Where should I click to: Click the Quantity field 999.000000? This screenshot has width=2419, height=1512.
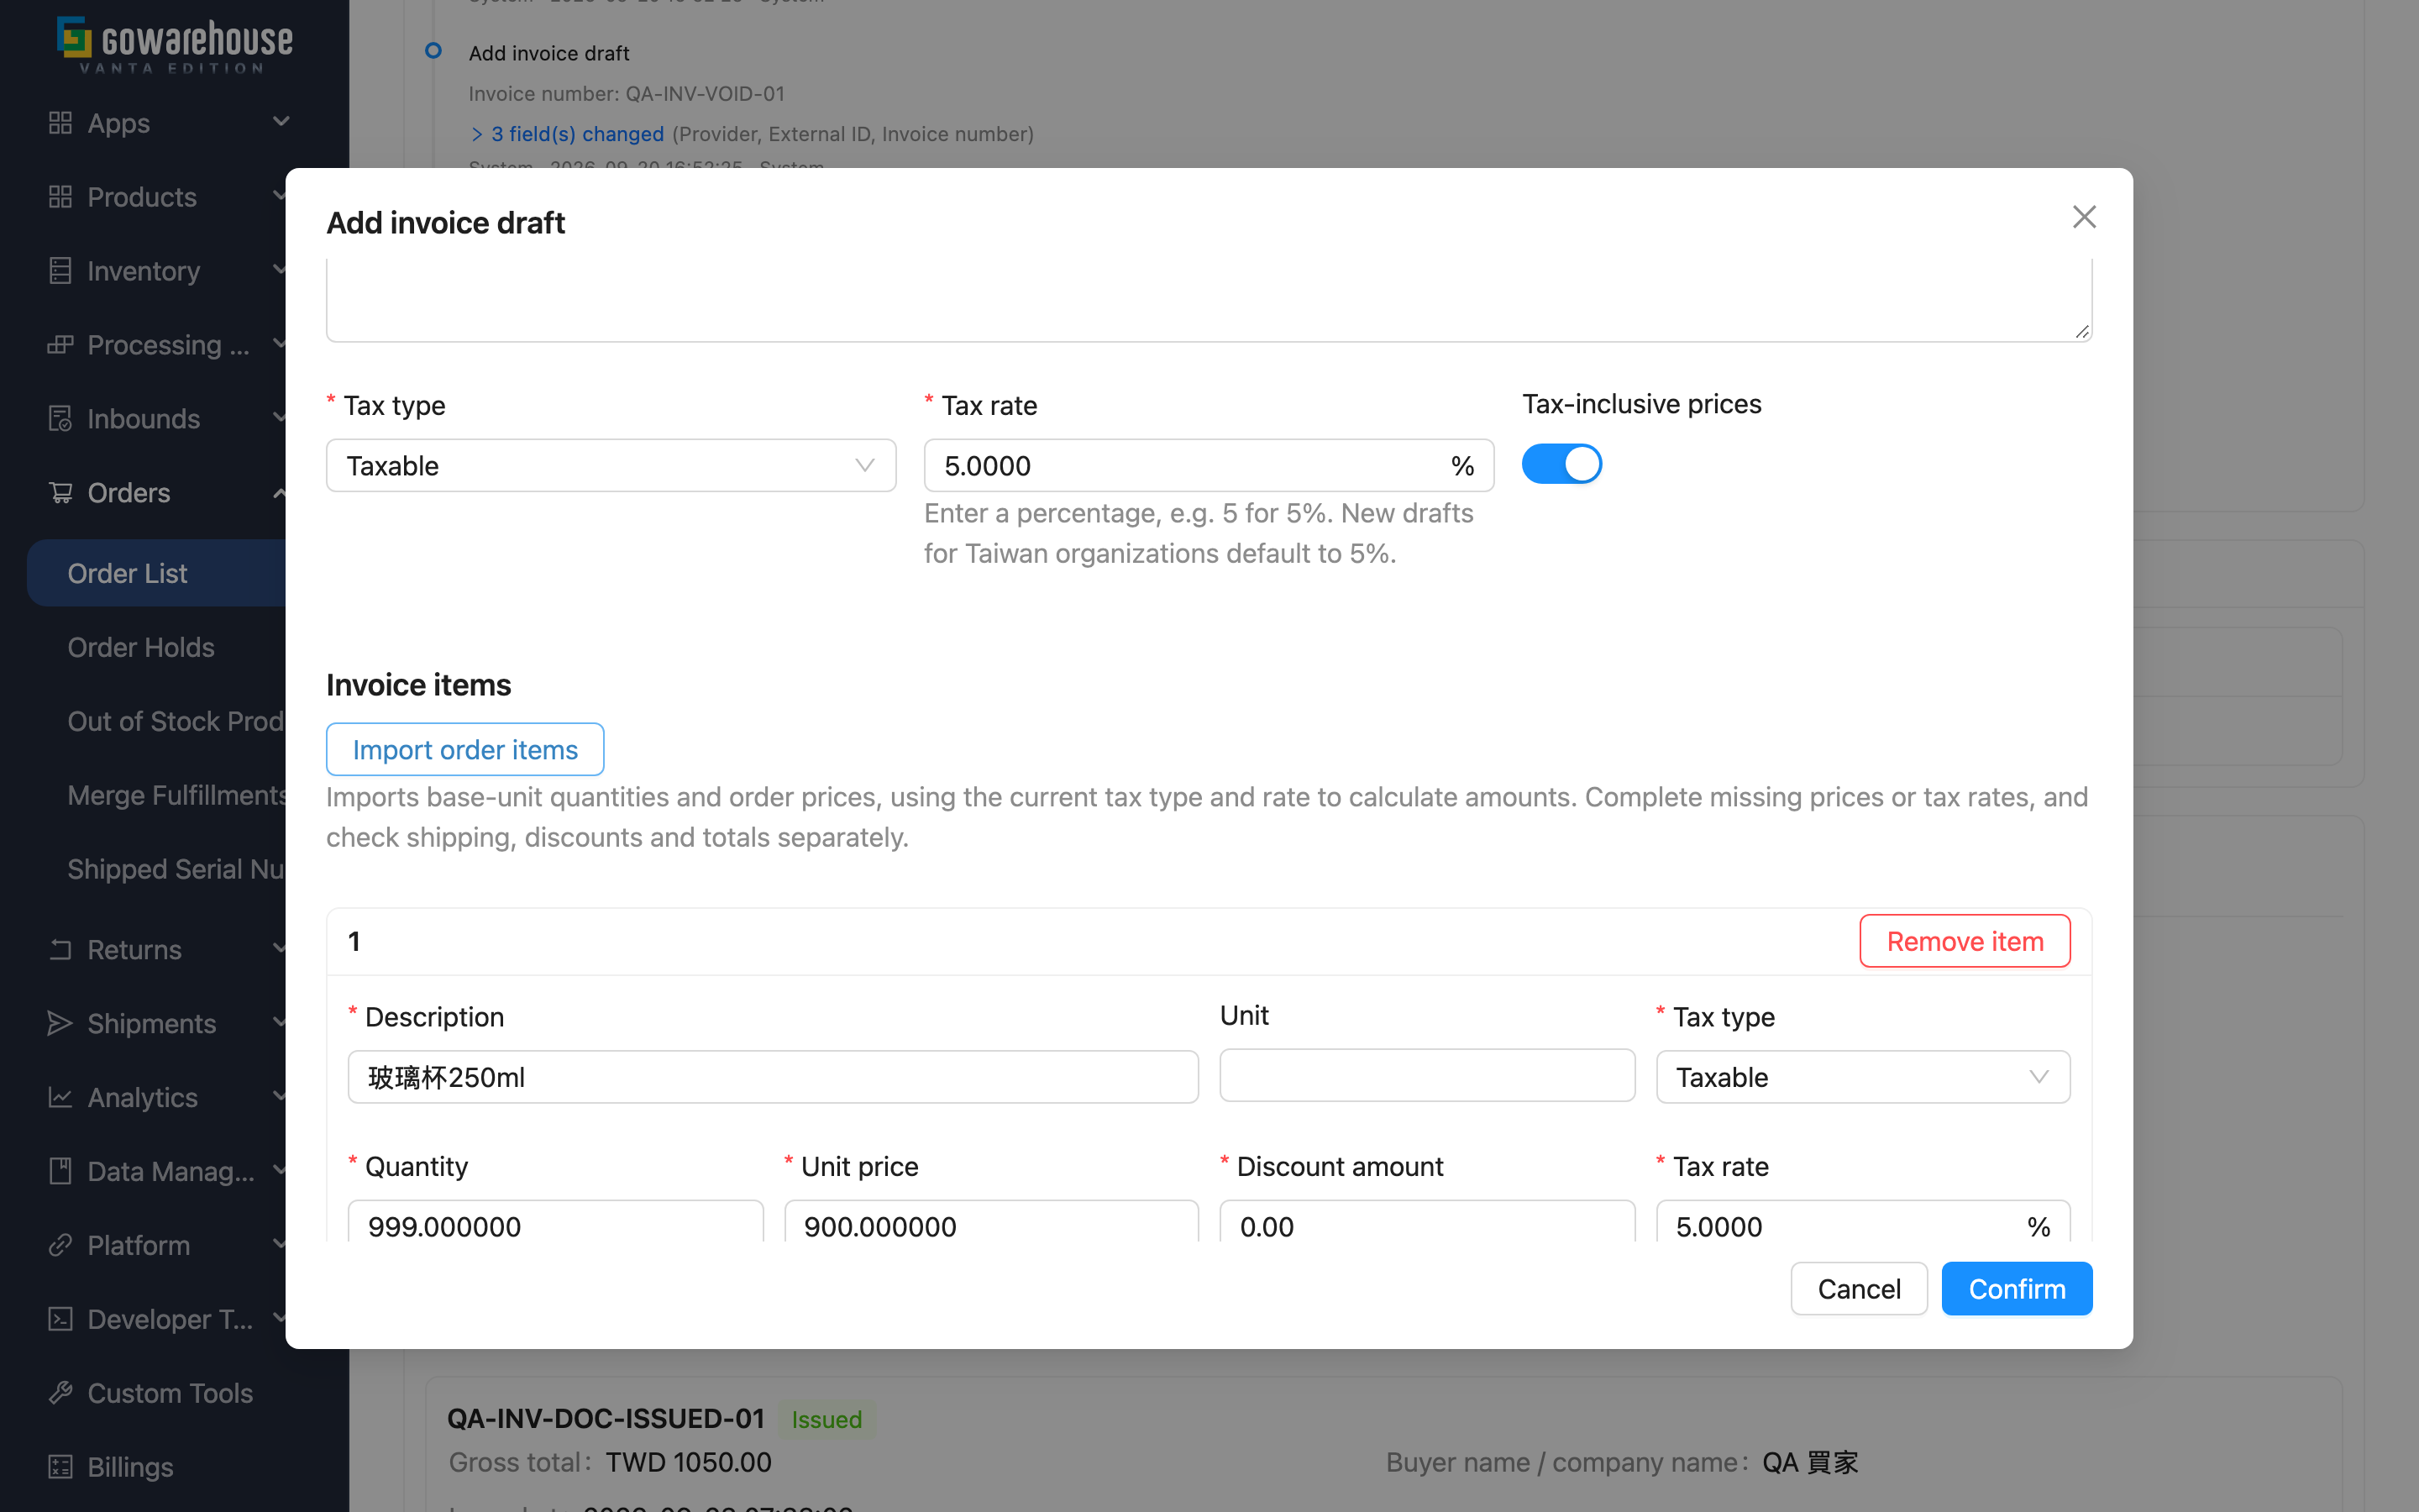coord(554,1222)
